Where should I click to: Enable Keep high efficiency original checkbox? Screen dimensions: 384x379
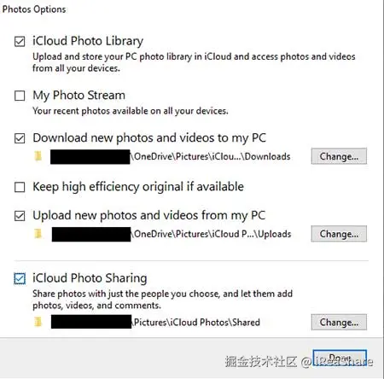tap(20, 187)
